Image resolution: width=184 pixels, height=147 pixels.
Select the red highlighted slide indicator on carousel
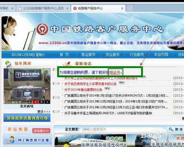tap(36, 102)
